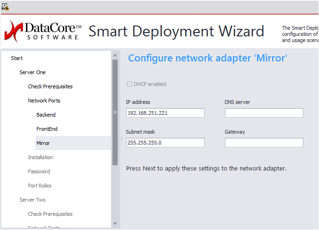This screenshot has height=230, width=319.
Task: Open the Installation step
Action: 41,157
